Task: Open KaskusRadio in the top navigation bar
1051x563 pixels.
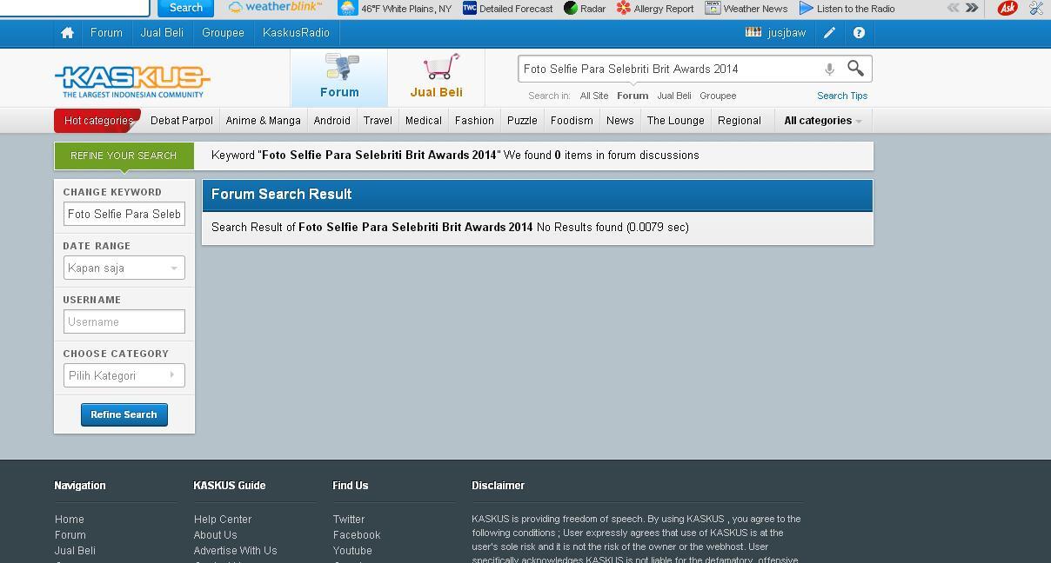Action: click(296, 33)
